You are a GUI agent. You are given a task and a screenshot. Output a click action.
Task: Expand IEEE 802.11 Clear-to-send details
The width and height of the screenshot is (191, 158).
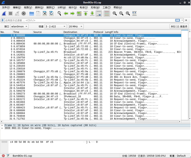[2, 128]
